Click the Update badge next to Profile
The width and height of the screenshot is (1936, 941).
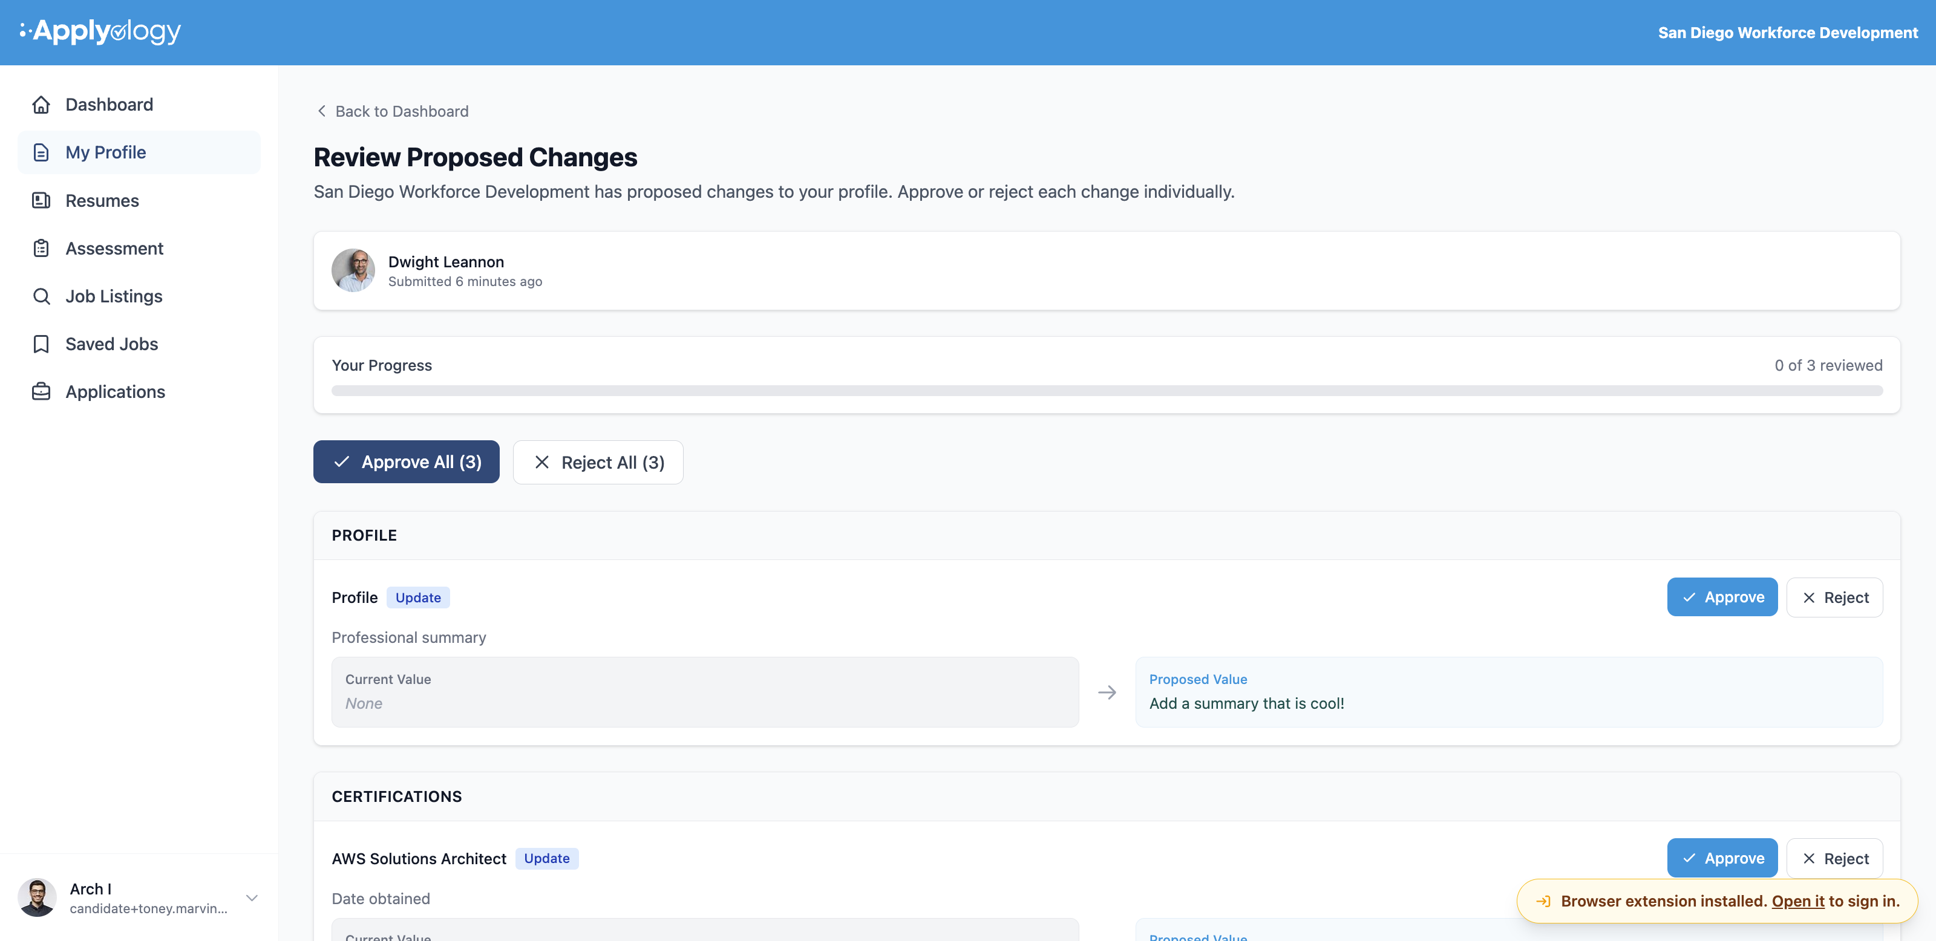[x=418, y=597]
